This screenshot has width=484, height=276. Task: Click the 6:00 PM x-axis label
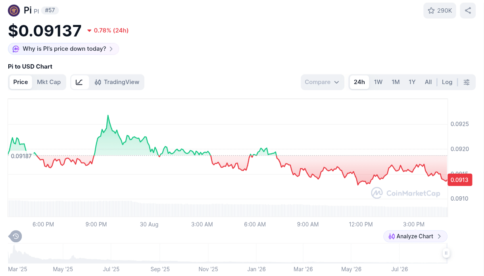click(43, 224)
